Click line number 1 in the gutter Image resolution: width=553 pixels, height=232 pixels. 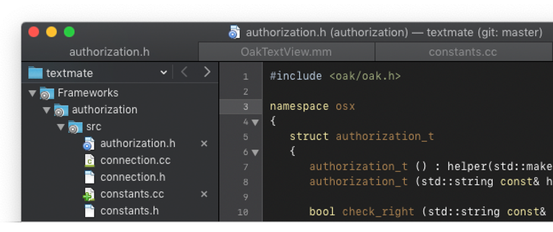[x=246, y=77]
